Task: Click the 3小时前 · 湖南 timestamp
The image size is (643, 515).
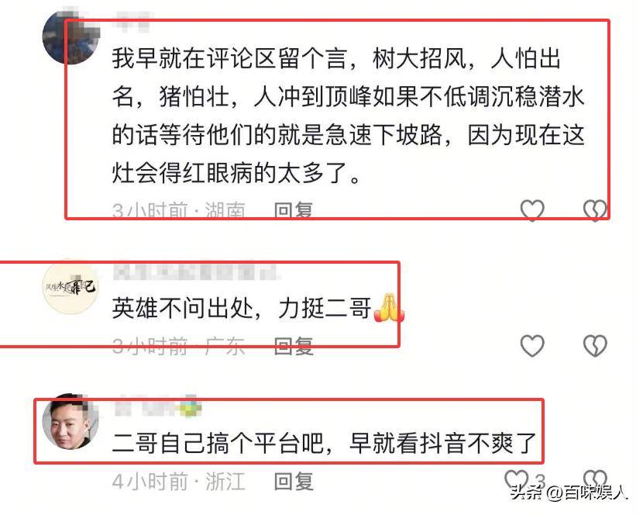Action: pyautogui.click(x=179, y=211)
